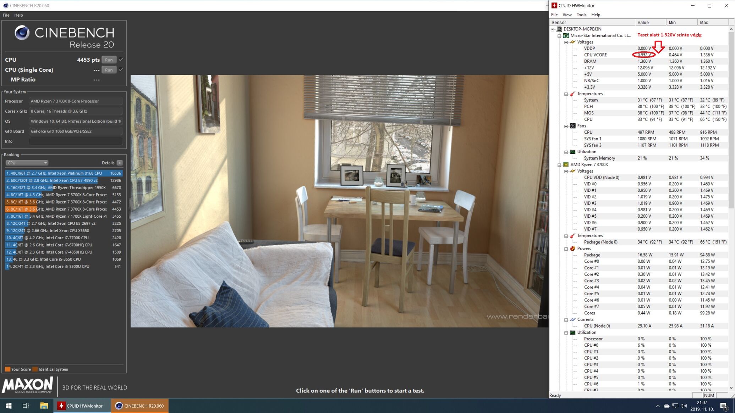
Task: Click the voltage icon under Micro-Star
Action: [x=572, y=42]
